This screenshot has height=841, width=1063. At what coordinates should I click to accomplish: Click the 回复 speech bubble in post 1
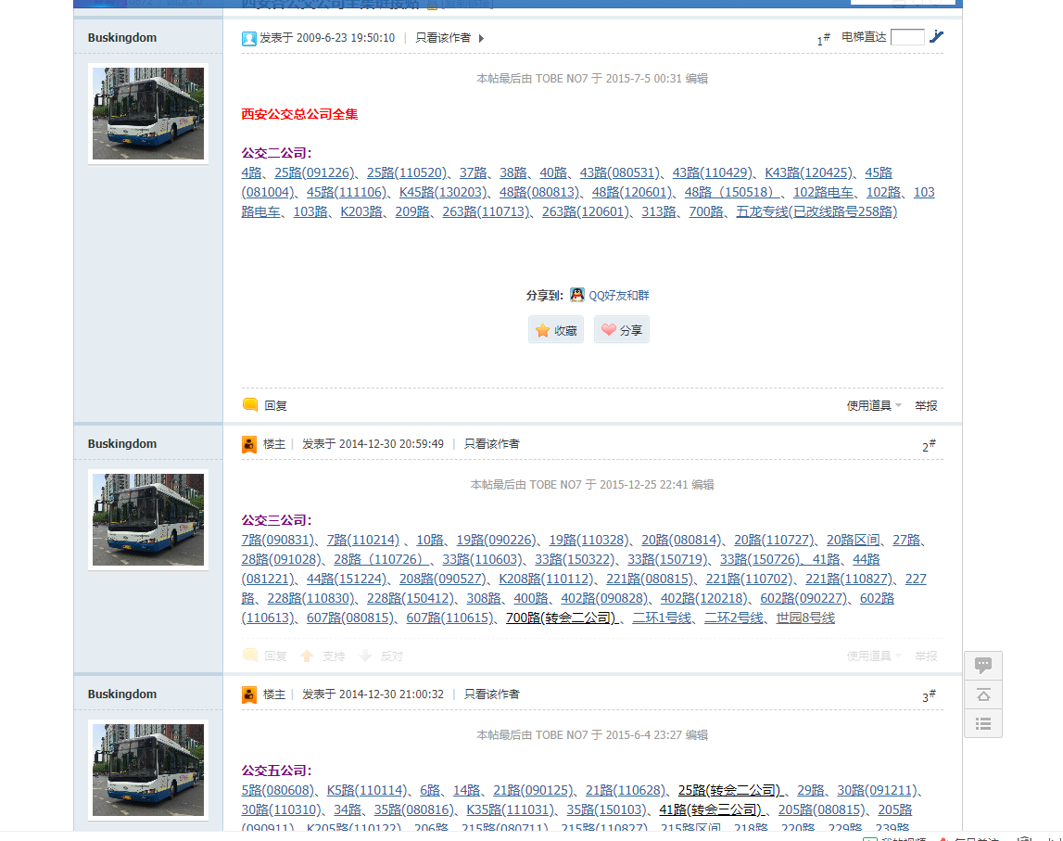point(250,405)
